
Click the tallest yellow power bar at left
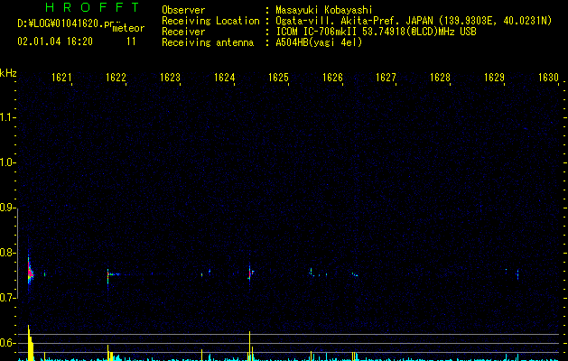pos(29,343)
